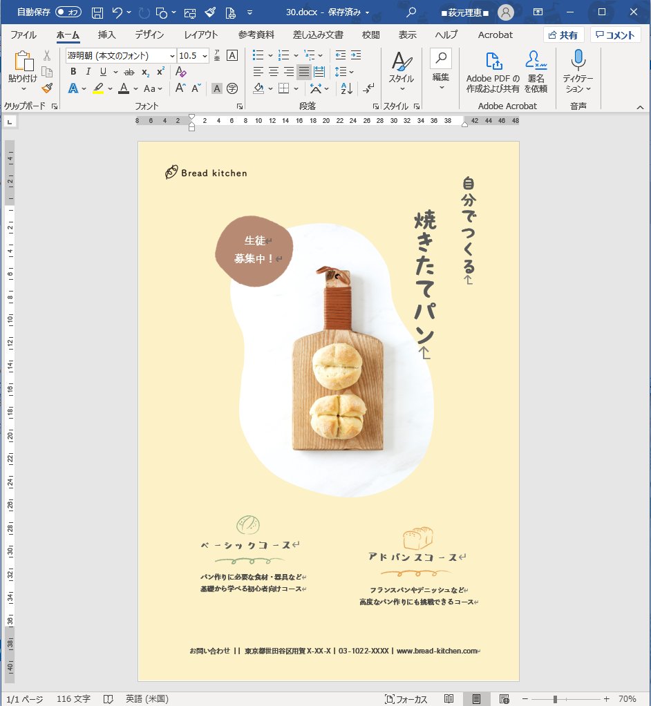This screenshot has height=706, width=651.
Task: Open the font name combo box
Action: 121,55
